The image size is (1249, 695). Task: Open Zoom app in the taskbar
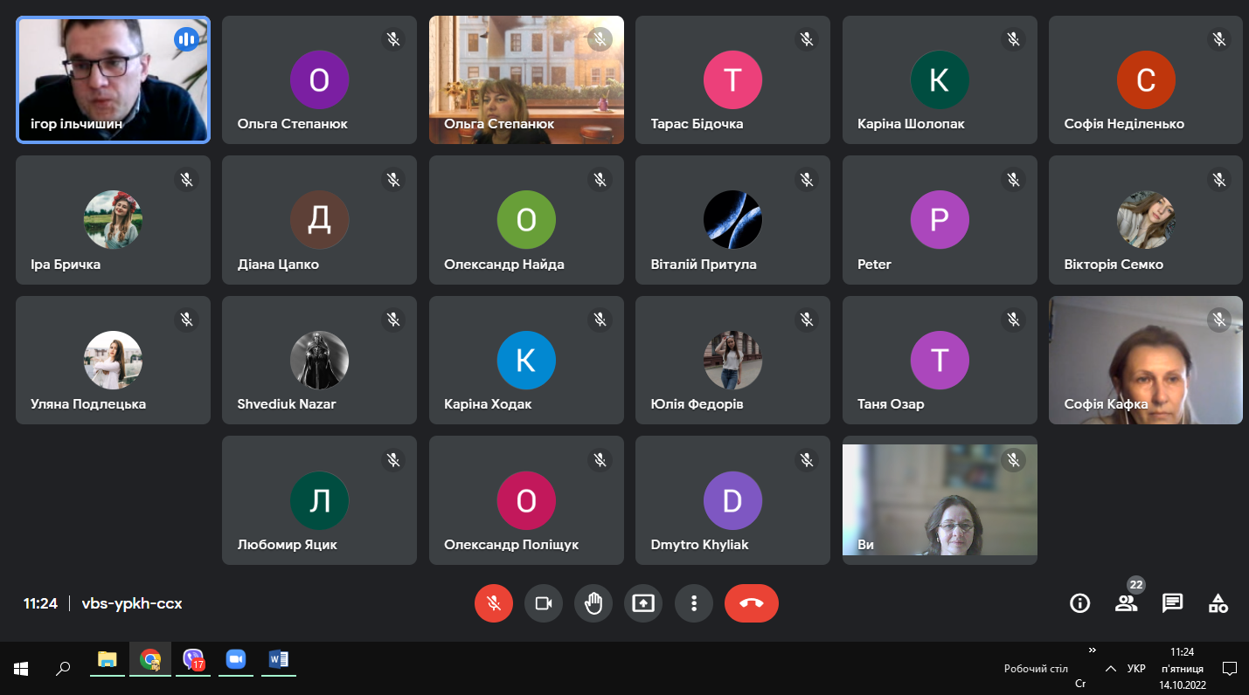pos(235,660)
